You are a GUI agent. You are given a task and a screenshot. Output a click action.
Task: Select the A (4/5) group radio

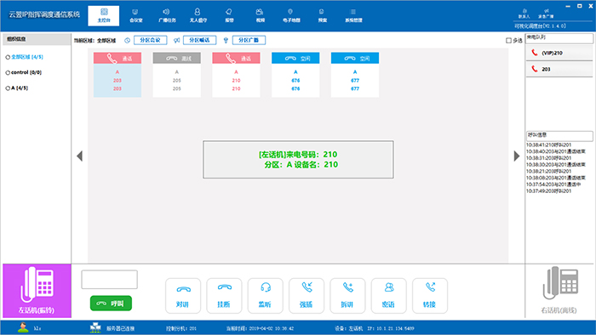click(x=8, y=88)
